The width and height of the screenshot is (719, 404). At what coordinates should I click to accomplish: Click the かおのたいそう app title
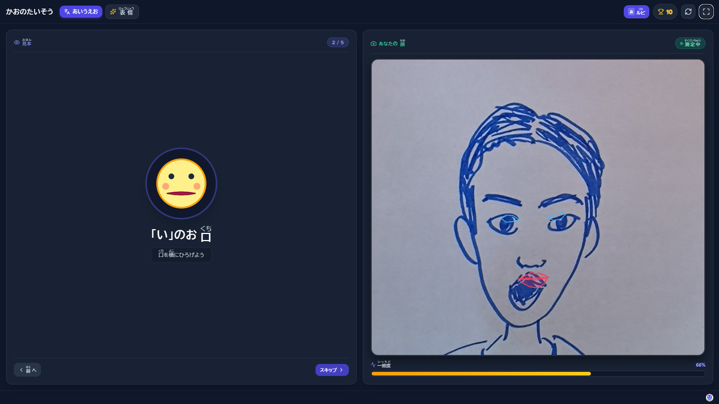(30, 12)
